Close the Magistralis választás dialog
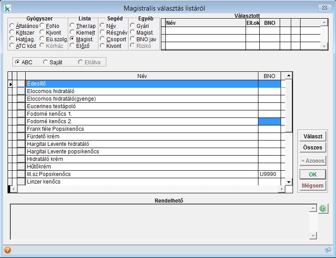The height and width of the screenshot is (258, 336). [x=324, y=8]
